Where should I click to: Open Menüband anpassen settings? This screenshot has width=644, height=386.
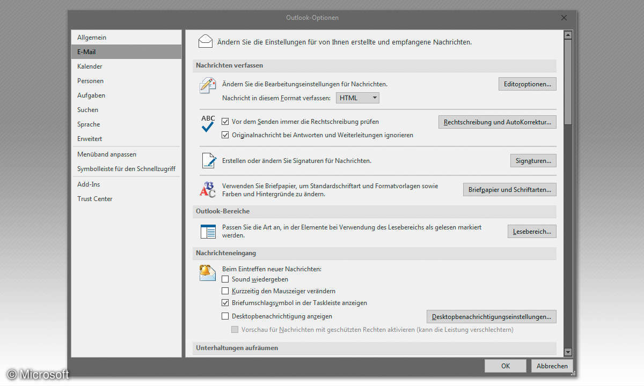pos(127,154)
